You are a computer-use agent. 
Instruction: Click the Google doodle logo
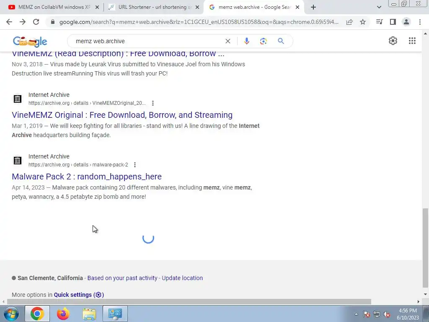(x=30, y=42)
